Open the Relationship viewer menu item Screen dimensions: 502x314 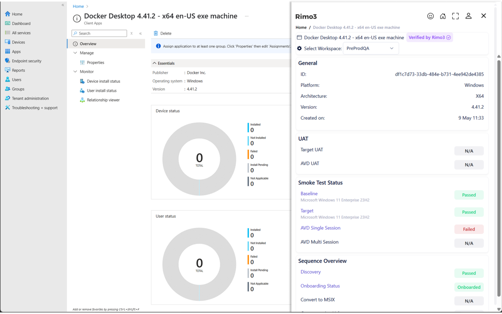(103, 100)
